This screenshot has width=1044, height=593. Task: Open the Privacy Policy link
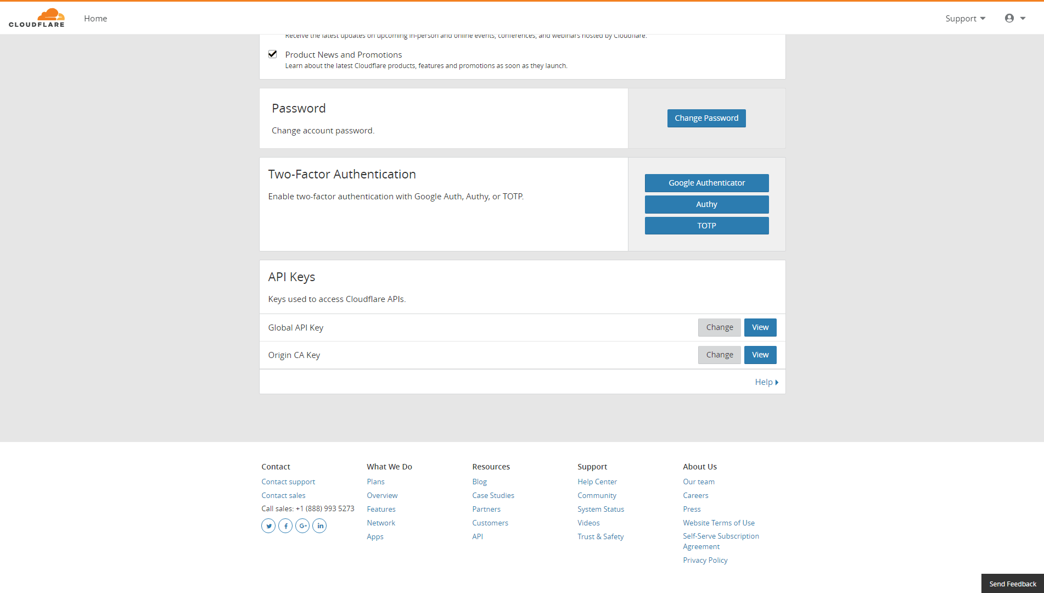705,560
